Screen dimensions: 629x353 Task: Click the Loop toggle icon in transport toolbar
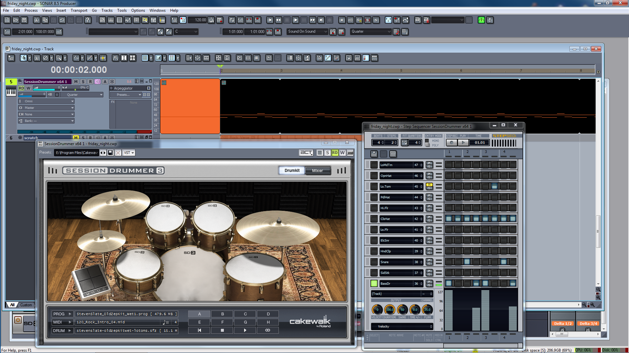(232, 20)
